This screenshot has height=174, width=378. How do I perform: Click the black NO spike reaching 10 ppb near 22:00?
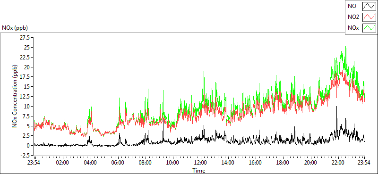point(336,107)
